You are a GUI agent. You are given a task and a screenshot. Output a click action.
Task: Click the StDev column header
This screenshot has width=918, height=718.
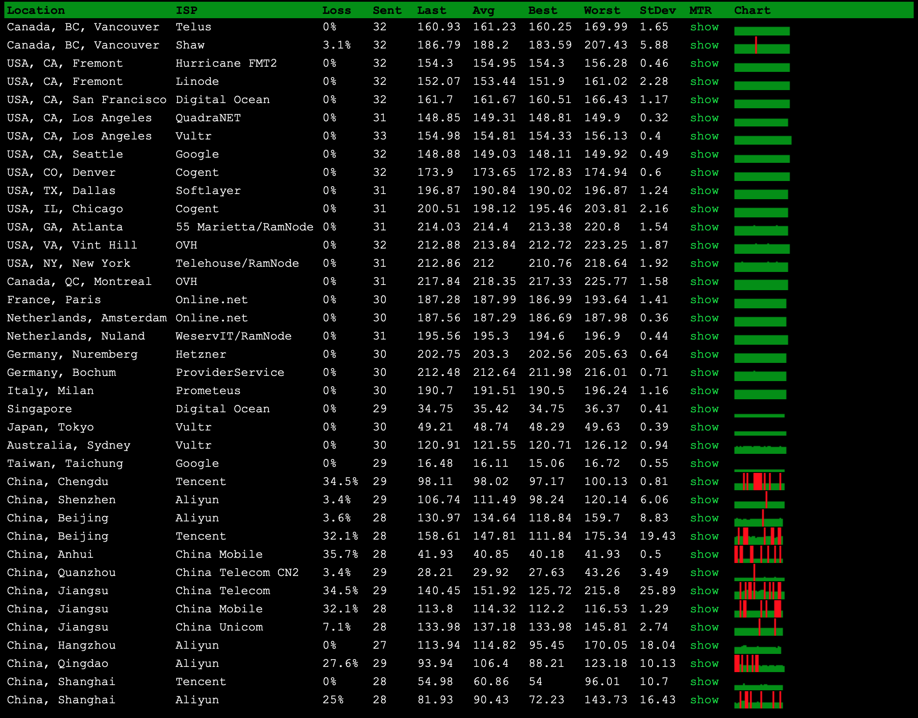point(657,10)
